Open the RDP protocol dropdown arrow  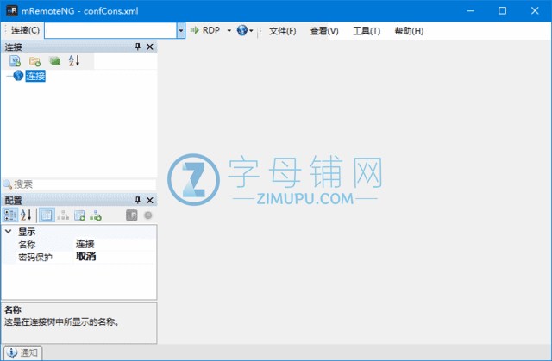[229, 30]
